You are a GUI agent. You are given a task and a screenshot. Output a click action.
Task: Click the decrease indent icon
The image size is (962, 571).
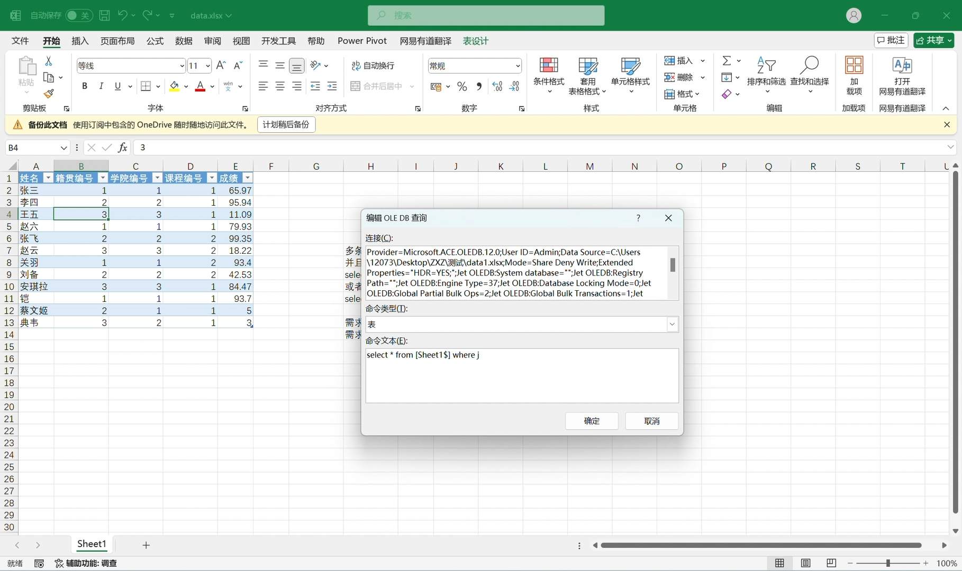315,86
